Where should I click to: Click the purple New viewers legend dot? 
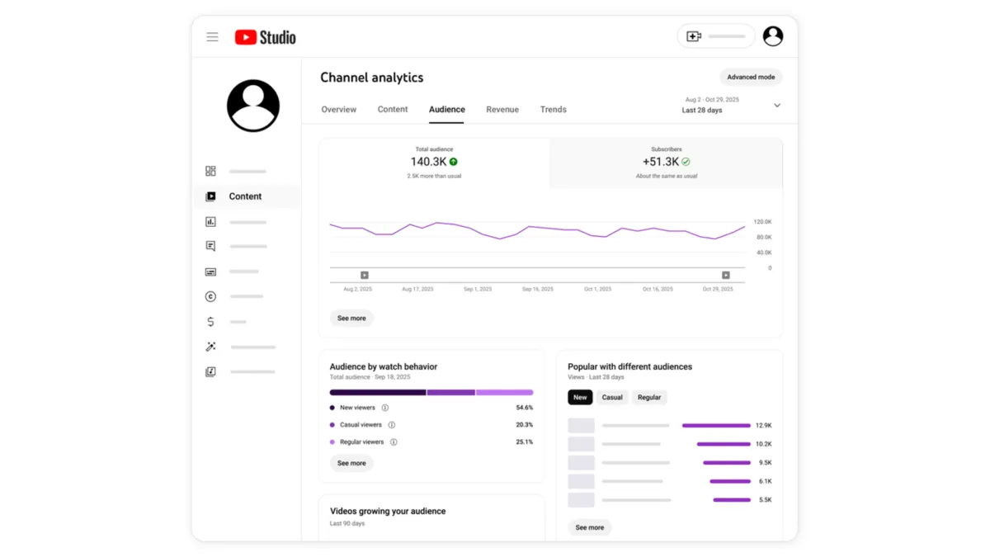click(333, 407)
